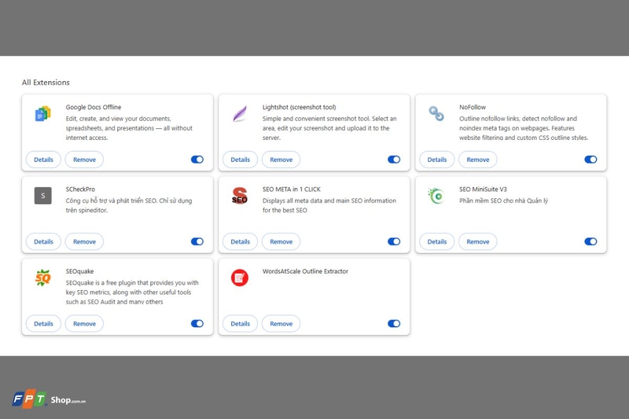
Task: Click the "SEO META in 1 CLICK" title
Action: [x=291, y=189]
